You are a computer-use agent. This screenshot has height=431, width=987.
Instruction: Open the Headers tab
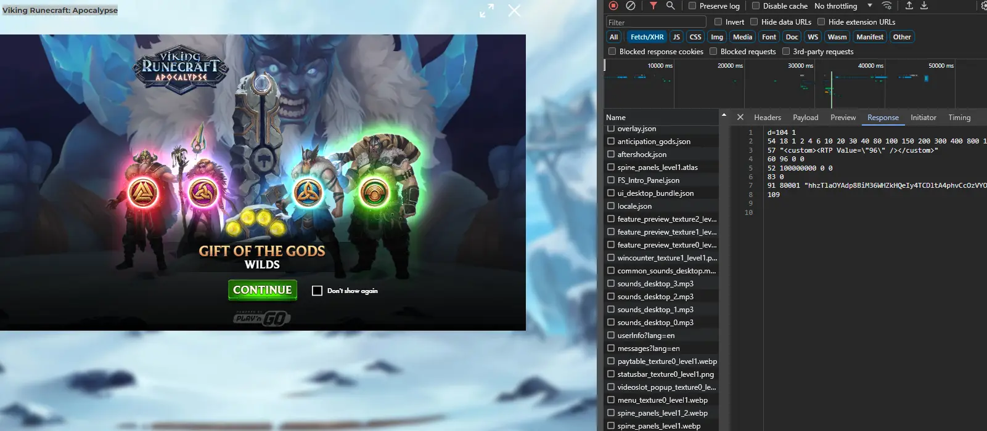tap(768, 117)
